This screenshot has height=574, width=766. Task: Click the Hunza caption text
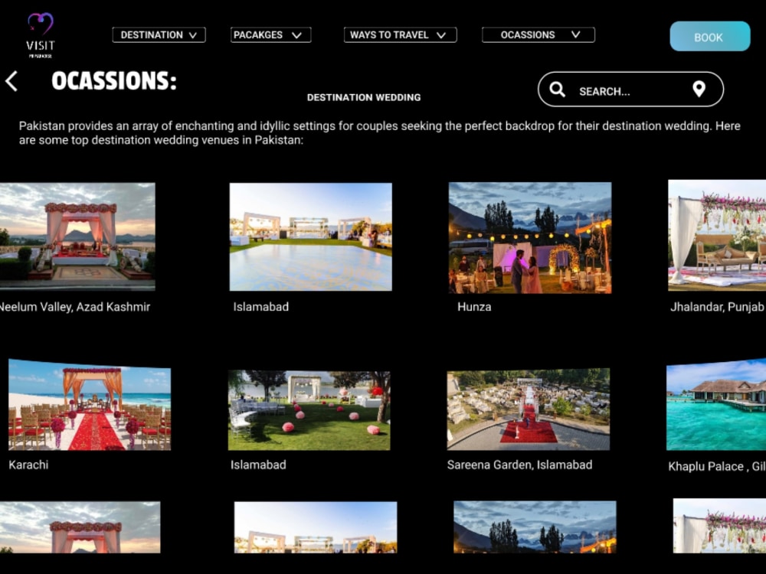click(x=474, y=307)
